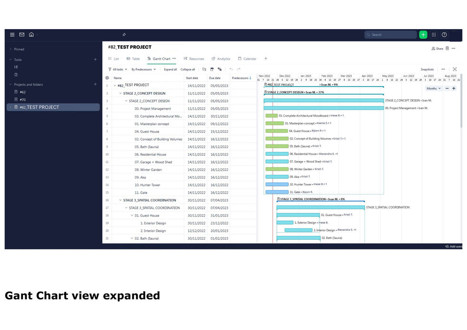Open the second tool icon under Tools
This screenshot has width=467, height=330.
pos(16,74)
